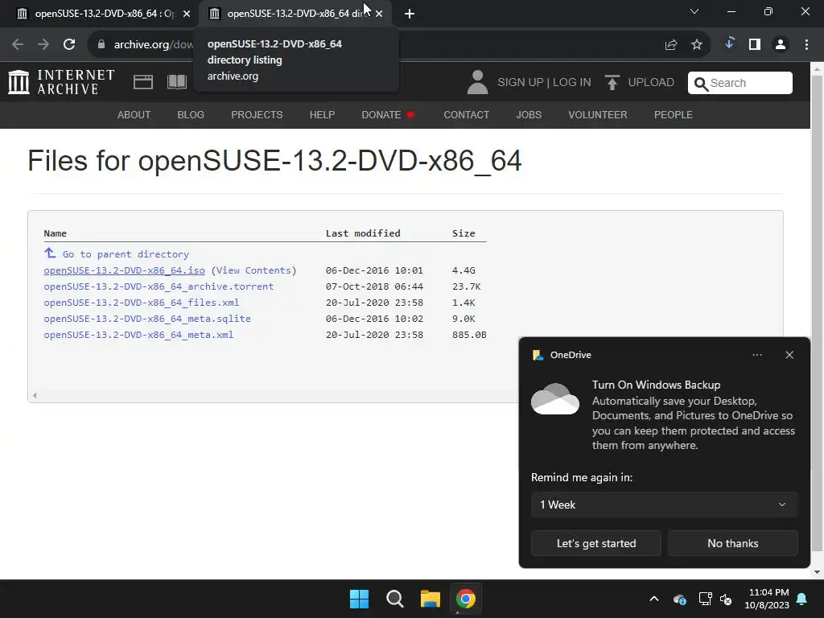Click the Internet Archive logo
824x618 pixels.
61,83
